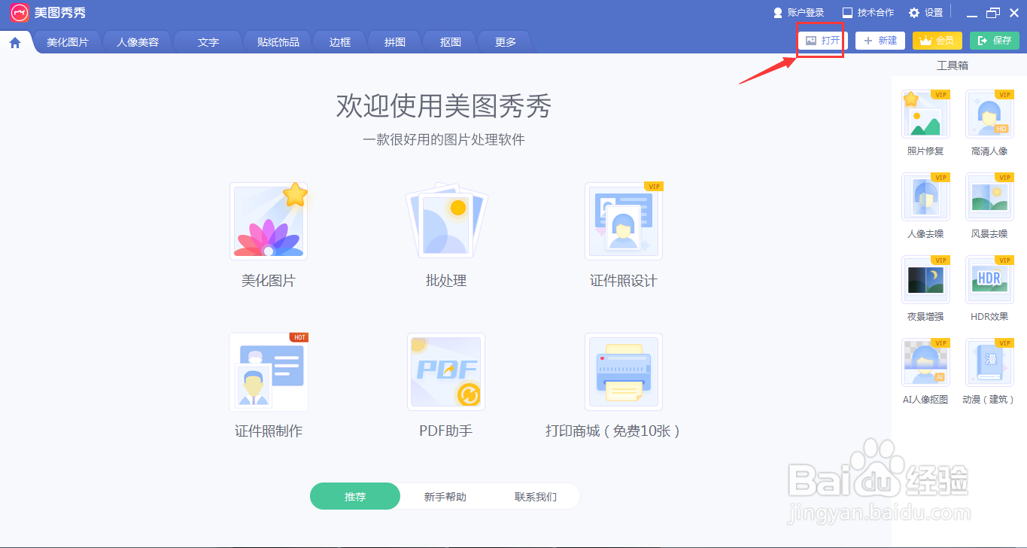Select the 推荐 bottom tab
This screenshot has height=548, width=1027.
[355, 497]
